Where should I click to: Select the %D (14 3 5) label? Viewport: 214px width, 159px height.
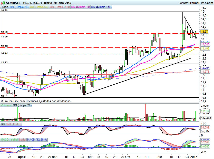pyautogui.click(x=14, y=124)
